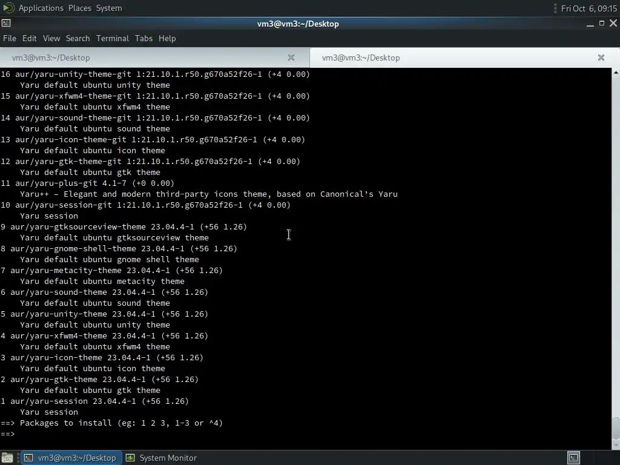Click the terminal window icon in title bar
The image size is (620, 465).
coord(6,24)
